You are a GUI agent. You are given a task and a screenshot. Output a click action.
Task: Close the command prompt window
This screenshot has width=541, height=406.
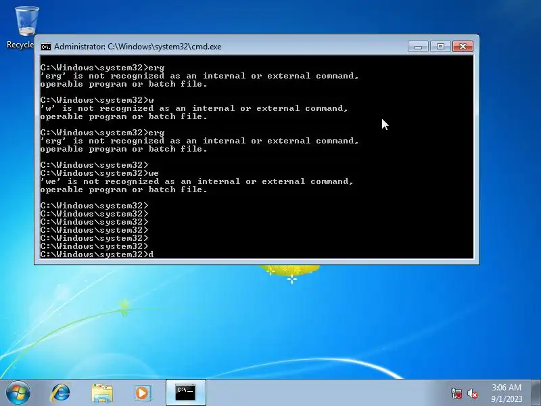[463, 46]
